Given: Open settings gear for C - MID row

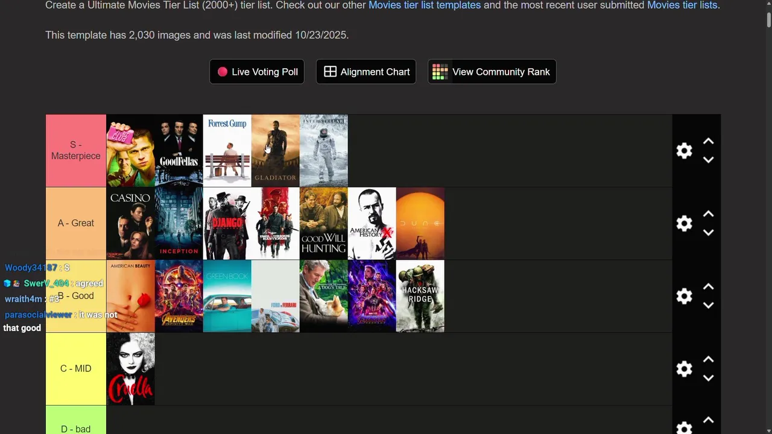Looking at the screenshot, I should tap(684, 369).
